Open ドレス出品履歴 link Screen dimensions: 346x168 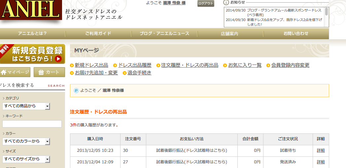135,66
